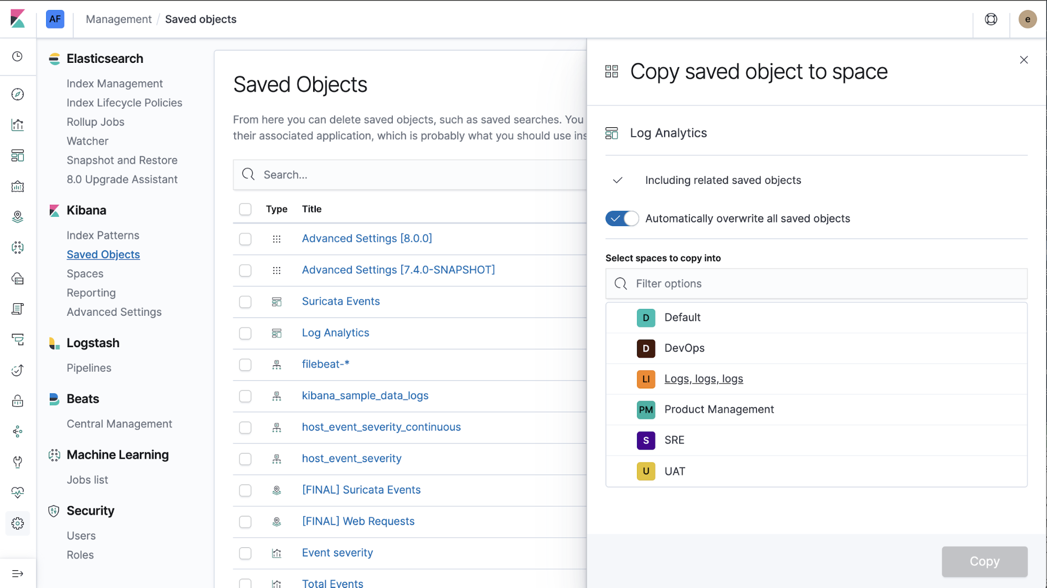This screenshot has width=1047, height=588.
Task: Sort by the Title column header
Action: (312, 209)
